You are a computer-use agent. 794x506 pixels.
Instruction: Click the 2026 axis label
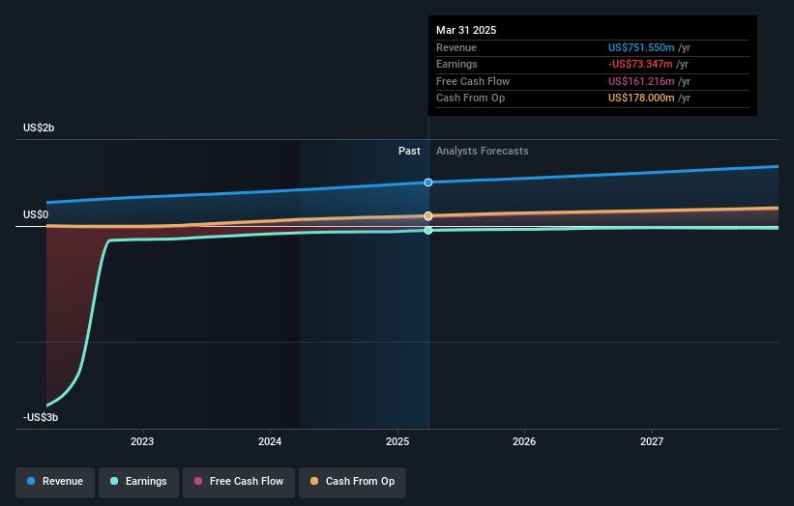[x=524, y=441]
